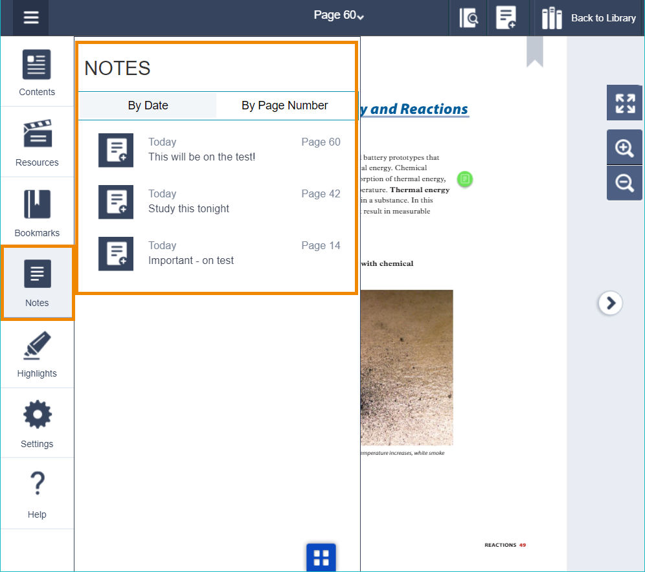Open the Bookmarks panel
This screenshot has width=645, height=572.
(x=37, y=213)
